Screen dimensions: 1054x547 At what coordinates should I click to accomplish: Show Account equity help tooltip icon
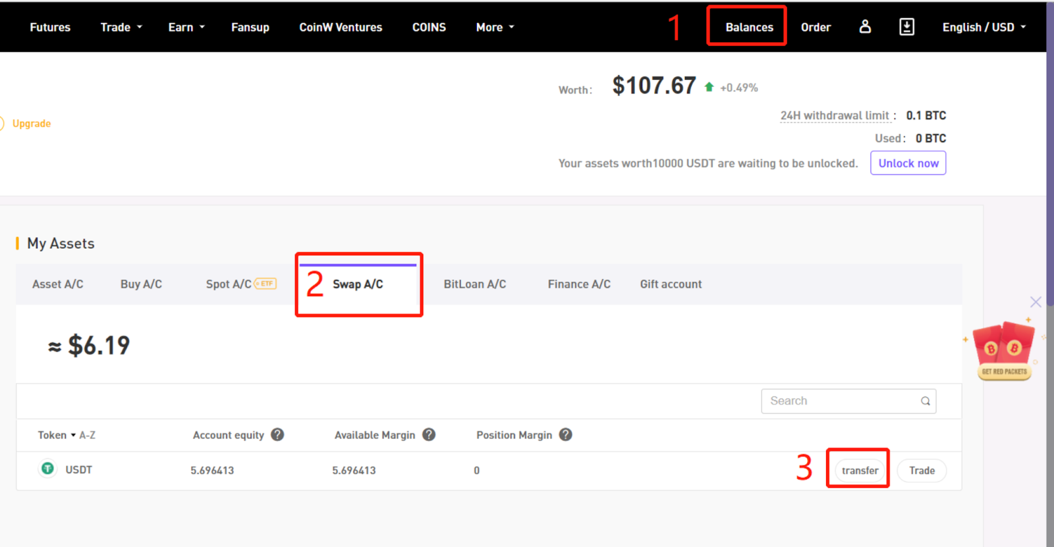[x=277, y=434]
